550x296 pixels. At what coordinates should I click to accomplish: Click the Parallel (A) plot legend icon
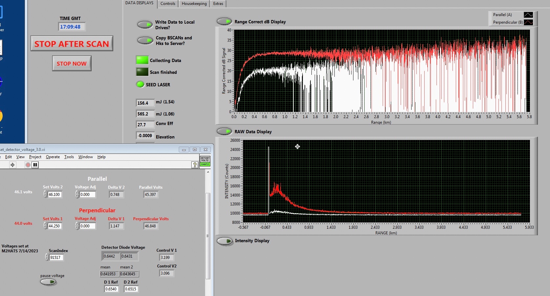528,15
